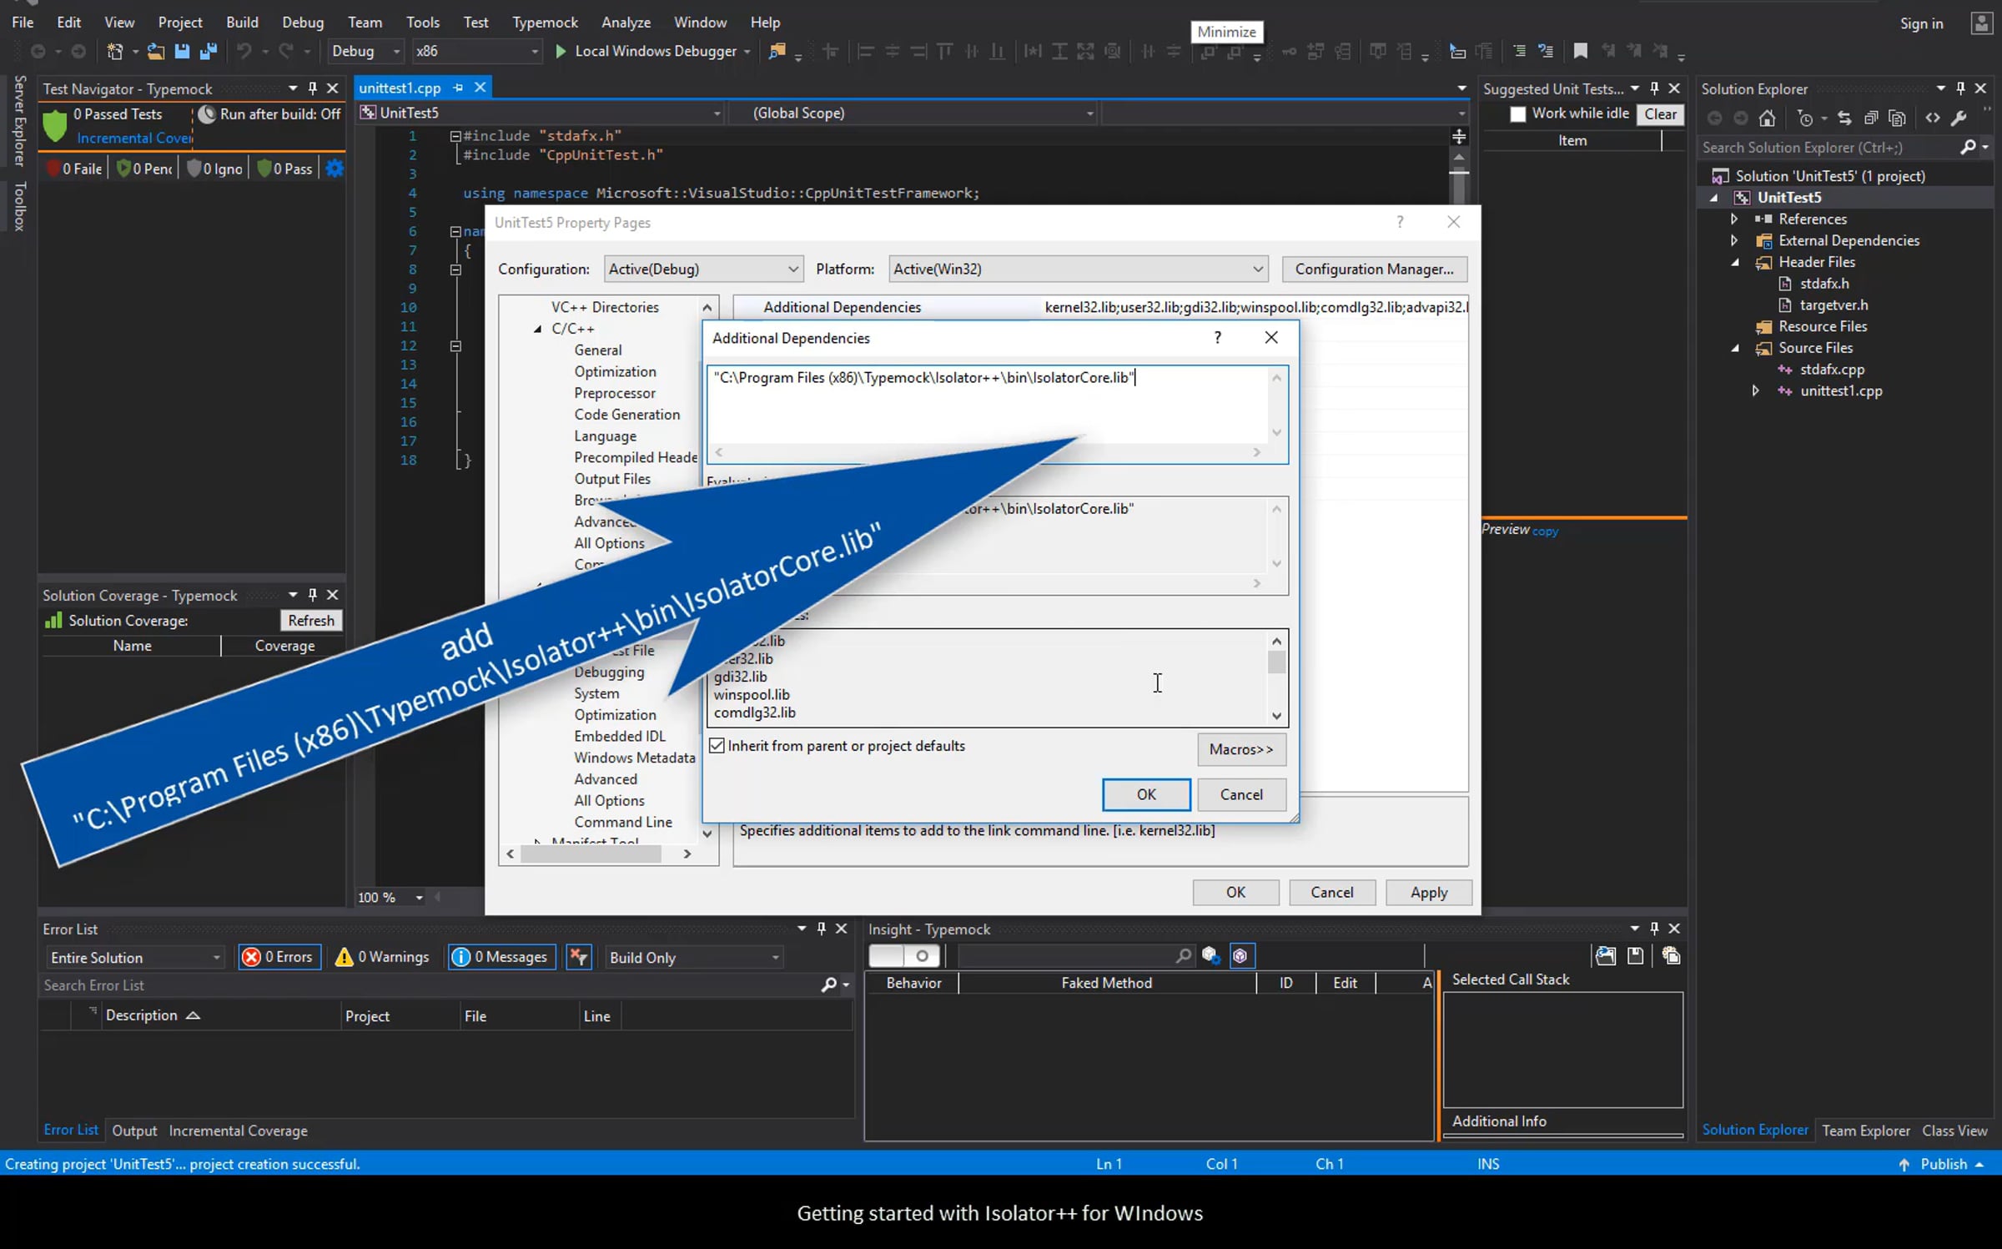Click the Save All toolbar icon
2002x1249 pixels.
[x=209, y=51]
